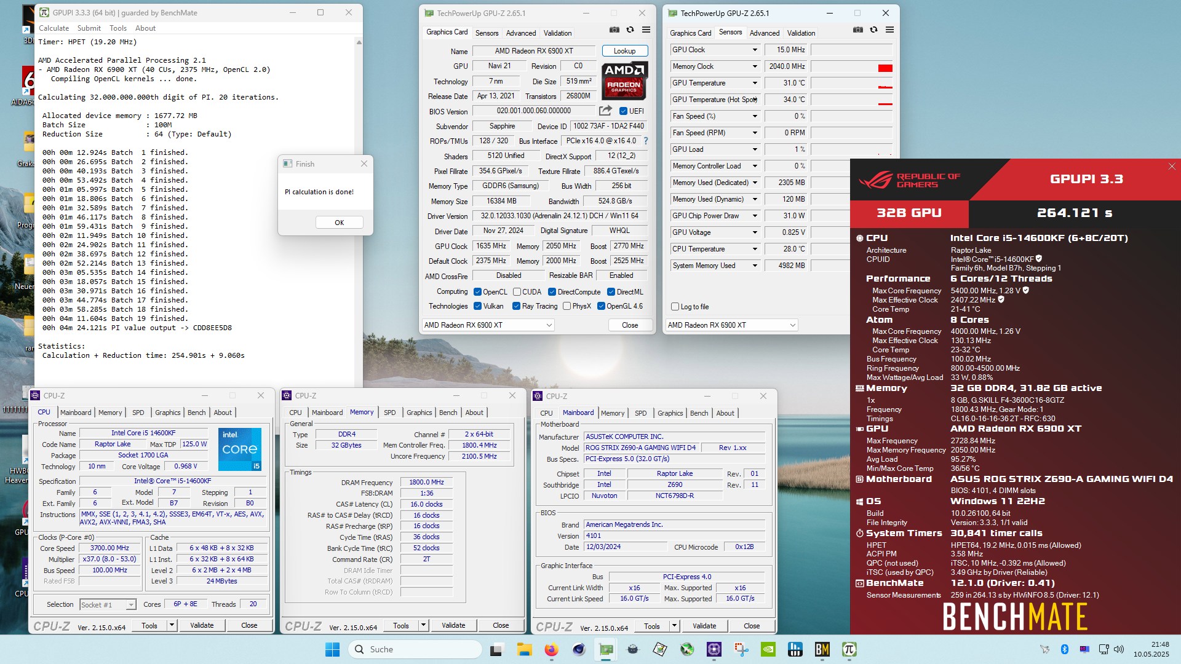1181x664 pixels.
Task: Close the BenchMate GPUPI result overlay
Action: click(x=1172, y=167)
